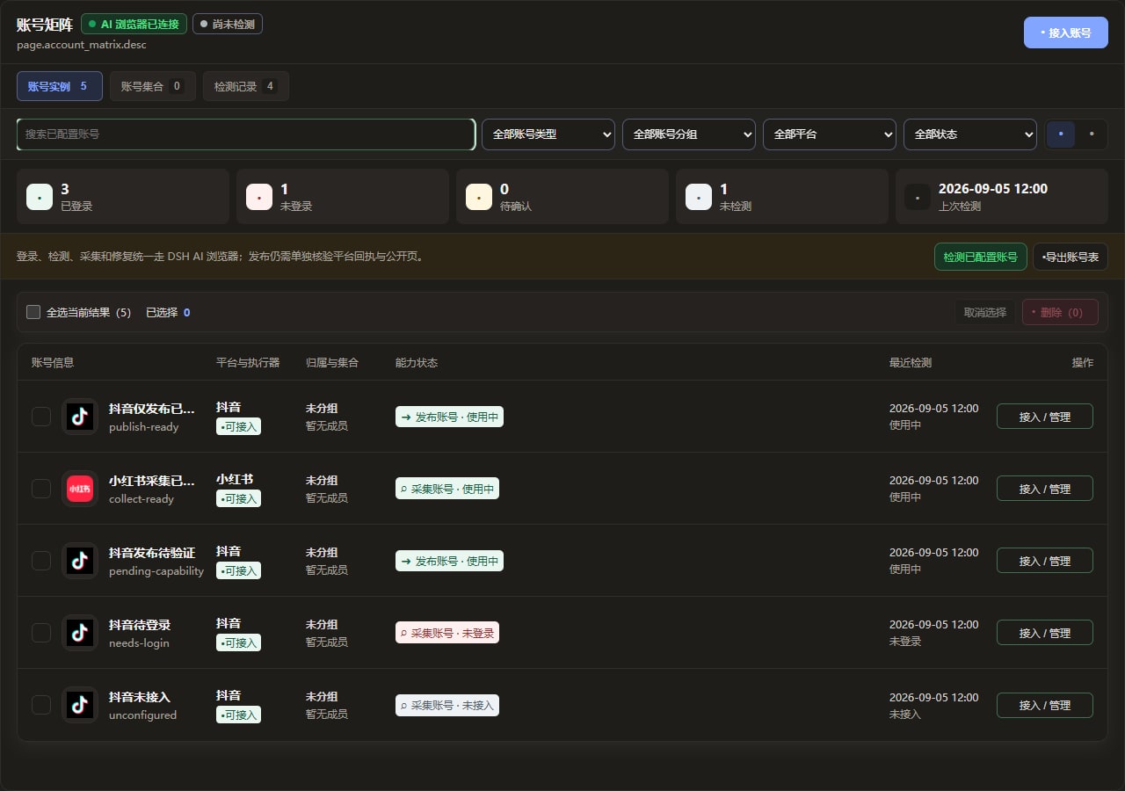Image resolution: width=1125 pixels, height=791 pixels.
Task: Open the 全部平台 filter dropdown
Action: (830, 134)
